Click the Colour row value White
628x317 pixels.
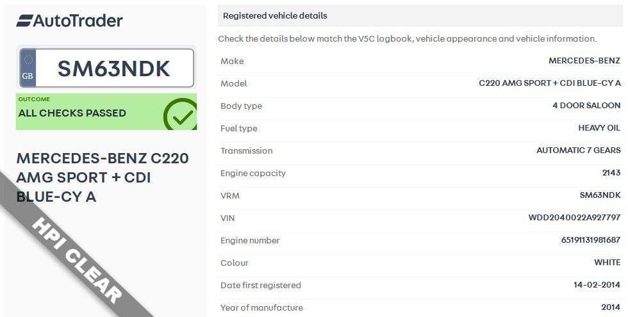[x=607, y=263]
